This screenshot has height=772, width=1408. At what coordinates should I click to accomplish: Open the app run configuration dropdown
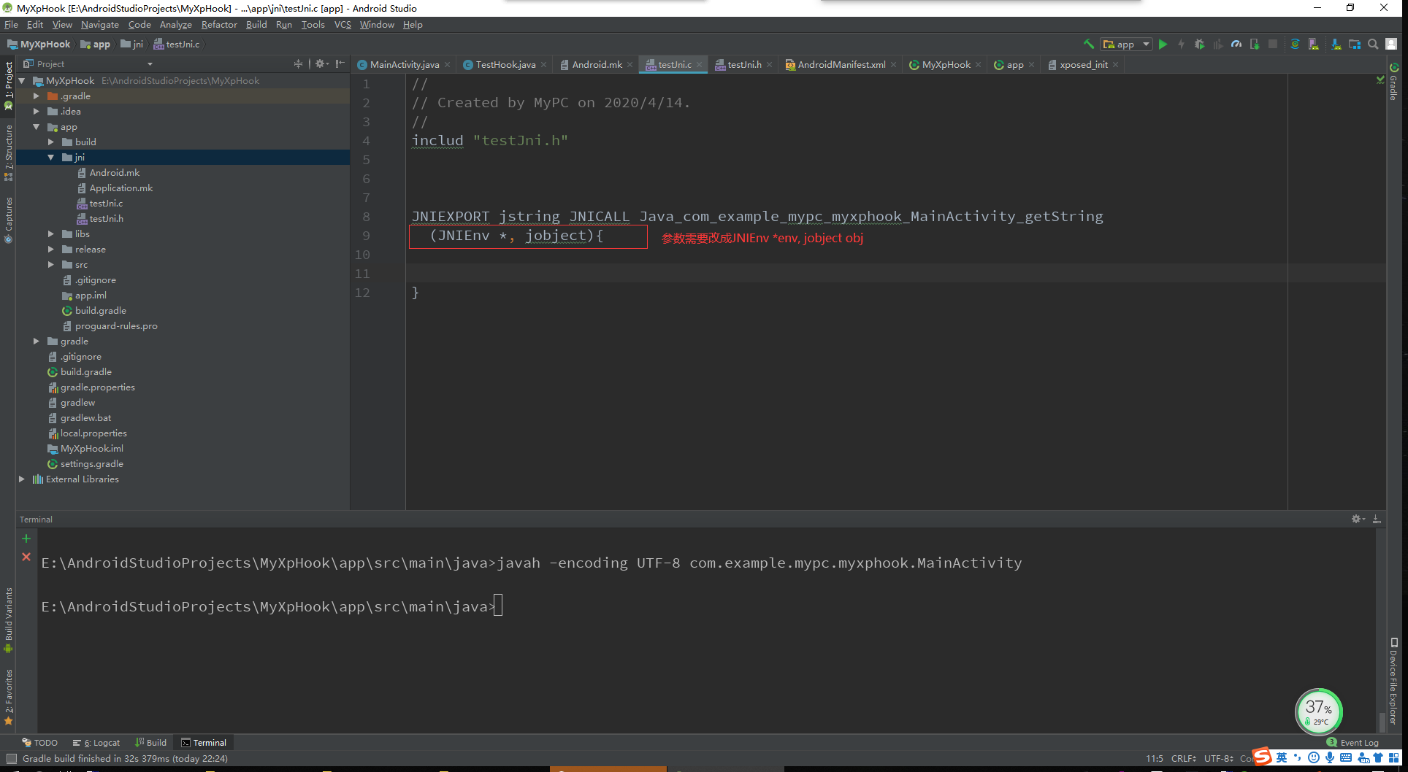click(1126, 45)
